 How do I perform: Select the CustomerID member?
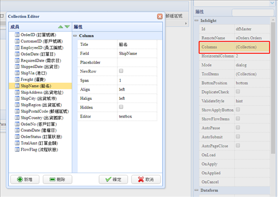click(42, 41)
